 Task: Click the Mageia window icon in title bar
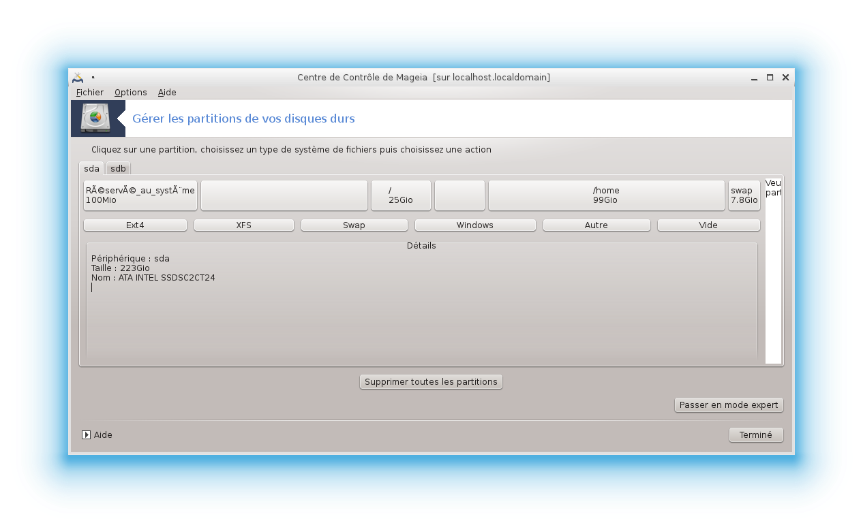[x=78, y=78]
